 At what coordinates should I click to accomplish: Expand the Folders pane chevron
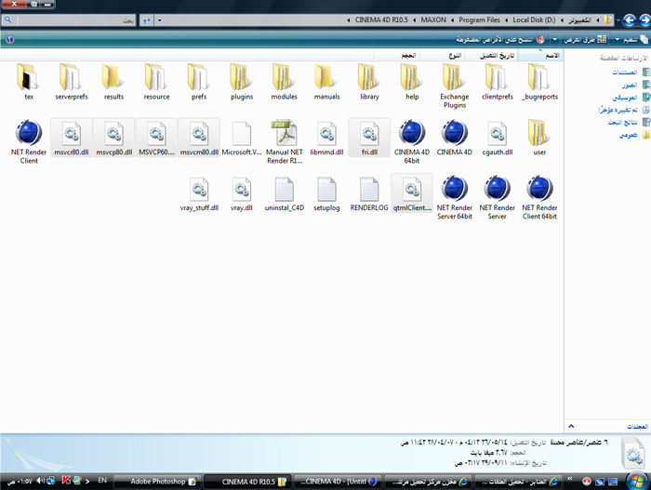(571, 426)
